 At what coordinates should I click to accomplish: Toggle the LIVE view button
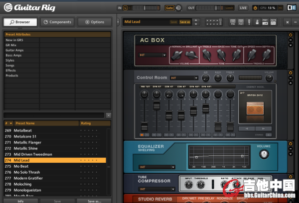pos(243,8)
